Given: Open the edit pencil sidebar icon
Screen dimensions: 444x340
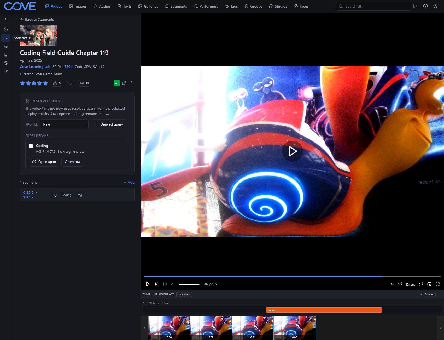Looking at the screenshot, I should (6, 71).
